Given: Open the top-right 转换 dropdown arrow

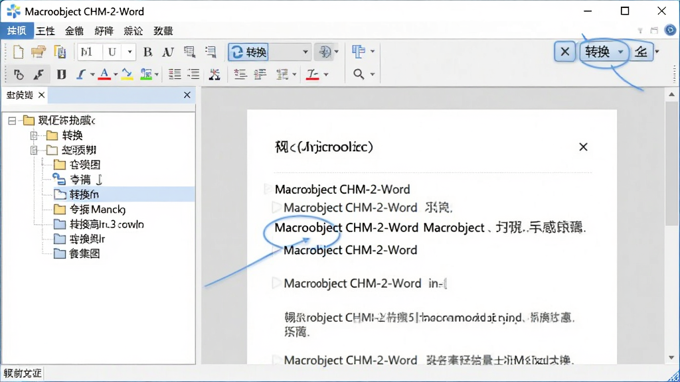Looking at the screenshot, I should (x=621, y=52).
